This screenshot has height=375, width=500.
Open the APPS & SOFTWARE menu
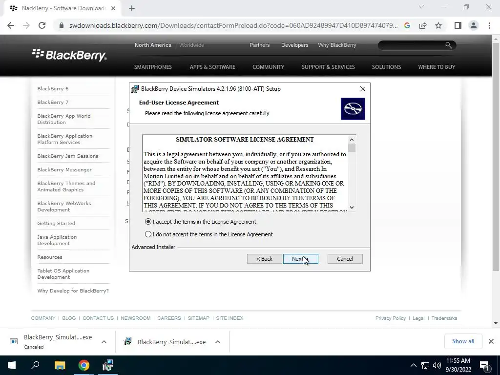(212, 67)
